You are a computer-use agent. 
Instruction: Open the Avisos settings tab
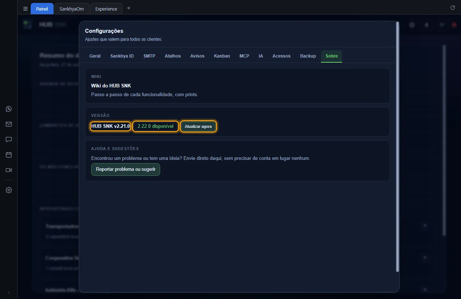tap(197, 56)
